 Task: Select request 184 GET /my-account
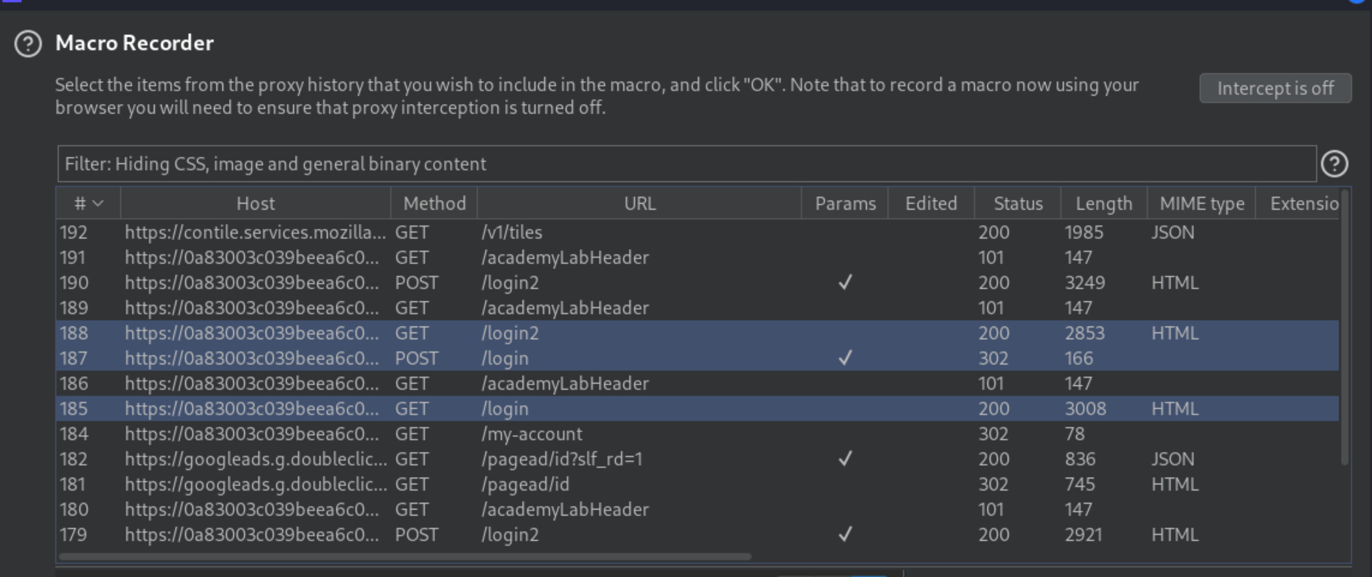[x=697, y=434]
